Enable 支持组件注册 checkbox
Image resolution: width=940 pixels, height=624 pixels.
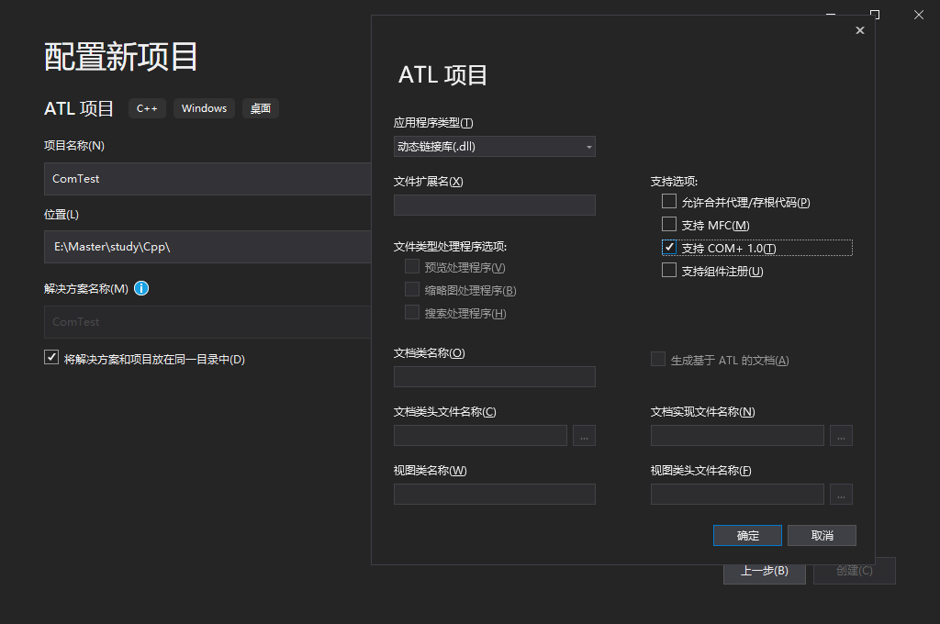(x=669, y=271)
